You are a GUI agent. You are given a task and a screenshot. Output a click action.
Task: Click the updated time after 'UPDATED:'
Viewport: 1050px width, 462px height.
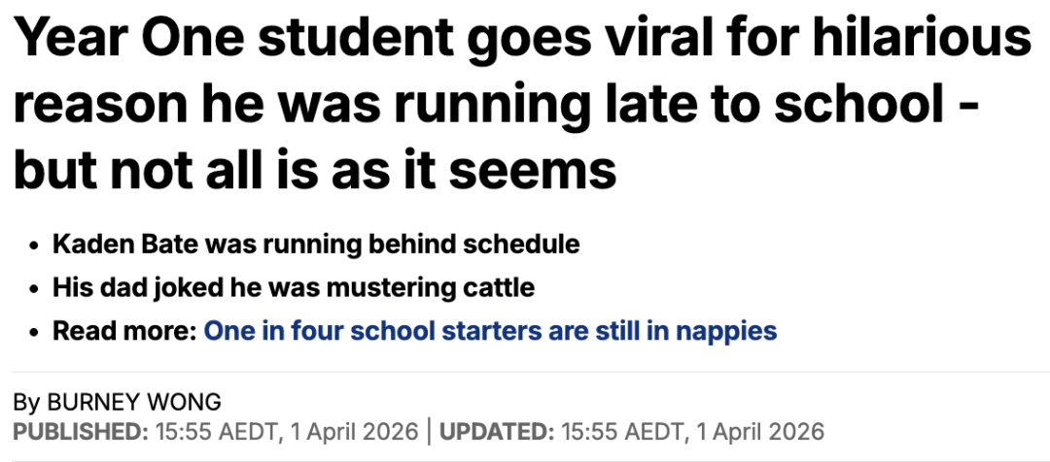coord(692,430)
